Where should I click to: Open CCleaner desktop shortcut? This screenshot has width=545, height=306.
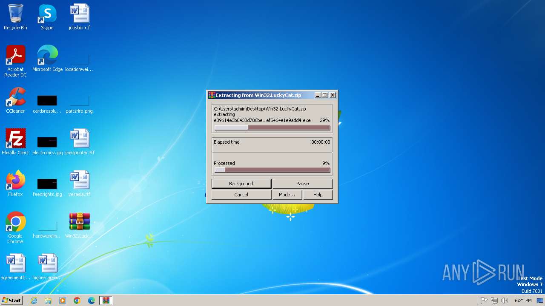[15, 100]
